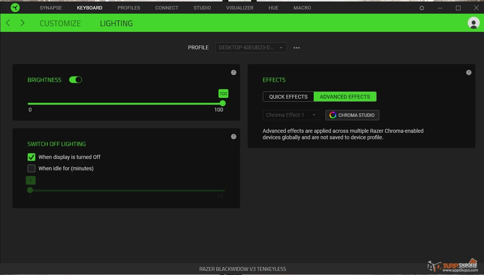
Task: Open the Visualizer tab
Action: point(240,8)
